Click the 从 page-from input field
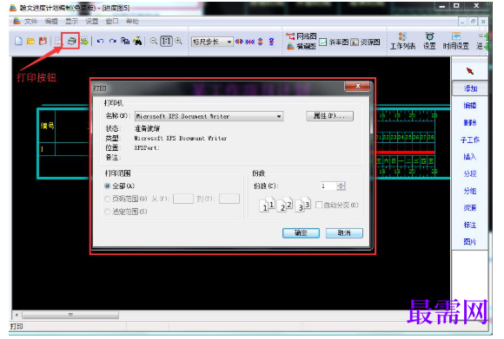Image resolution: width=504 pixels, height=339 pixels. pyautogui.click(x=183, y=199)
